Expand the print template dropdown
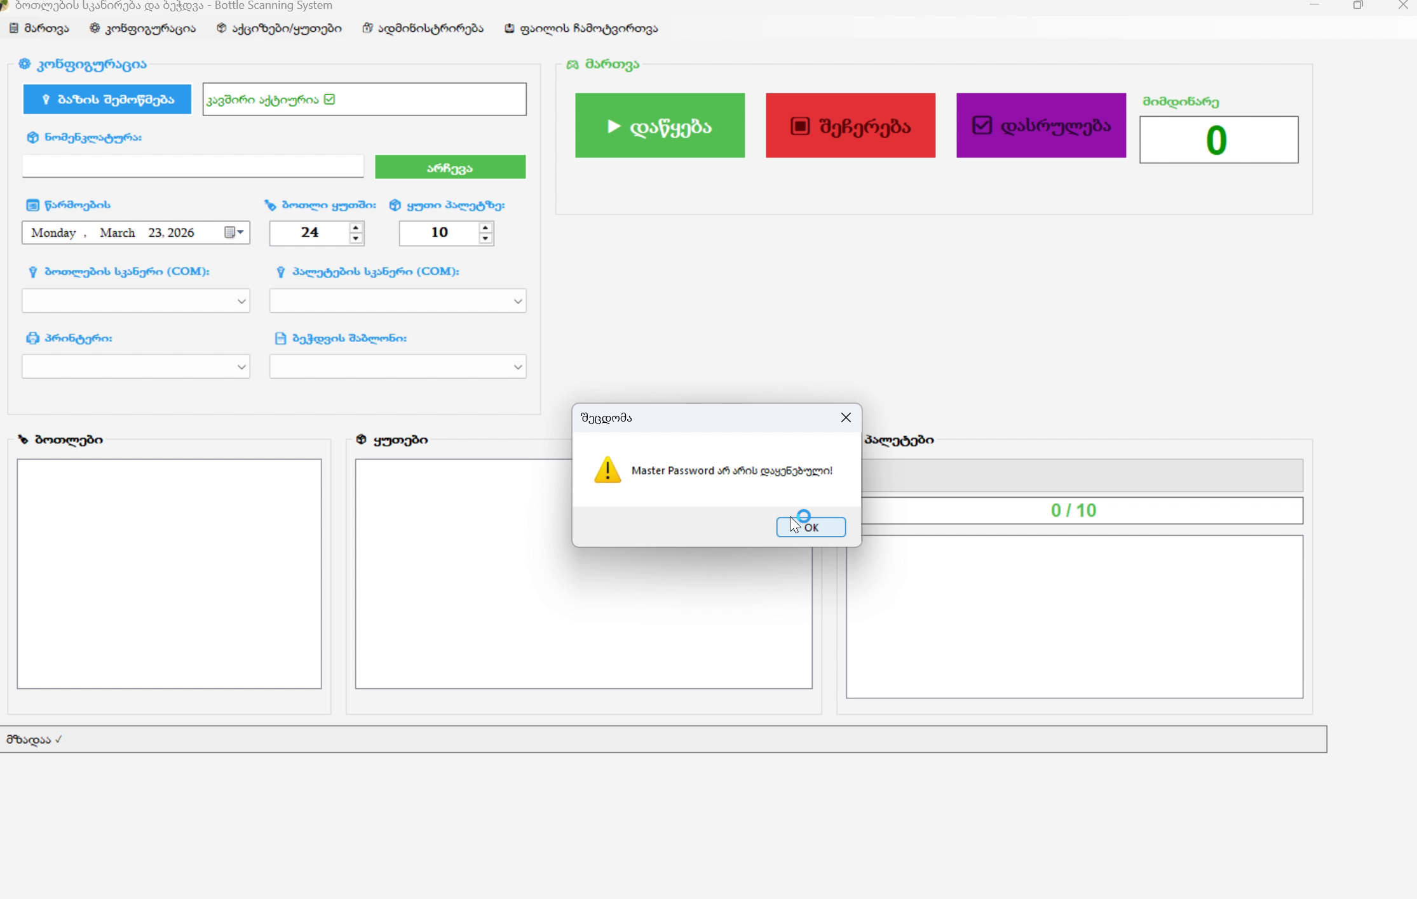Image resolution: width=1417 pixels, height=899 pixels. click(x=517, y=367)
